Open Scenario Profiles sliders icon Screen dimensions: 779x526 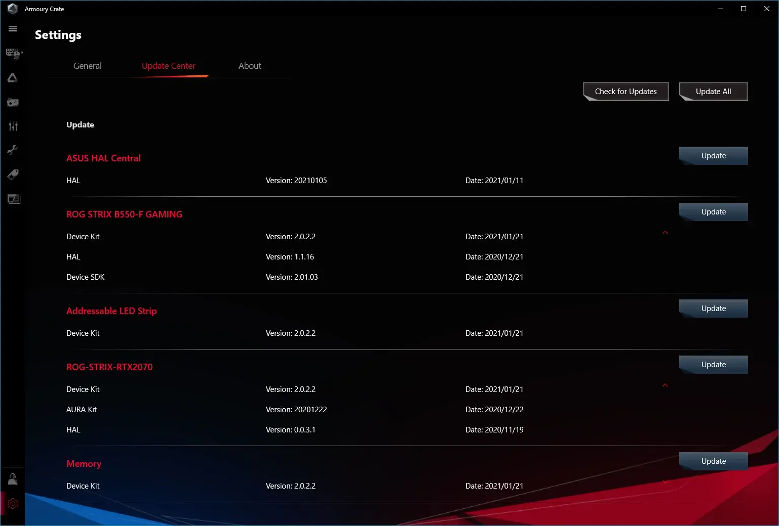pos(13,126)
